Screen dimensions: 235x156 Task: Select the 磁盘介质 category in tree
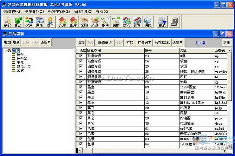pos(23,66)
